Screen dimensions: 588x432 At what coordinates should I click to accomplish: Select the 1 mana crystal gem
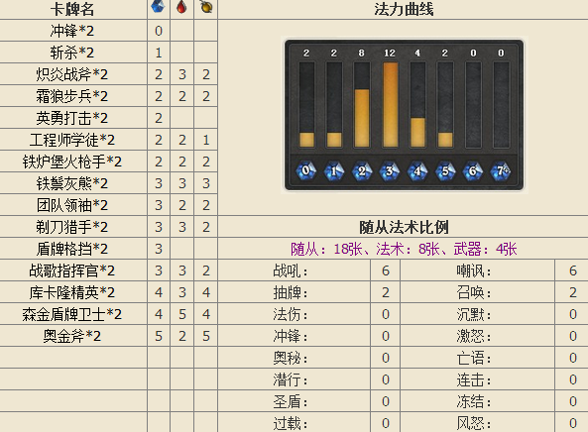coord(334,171)
